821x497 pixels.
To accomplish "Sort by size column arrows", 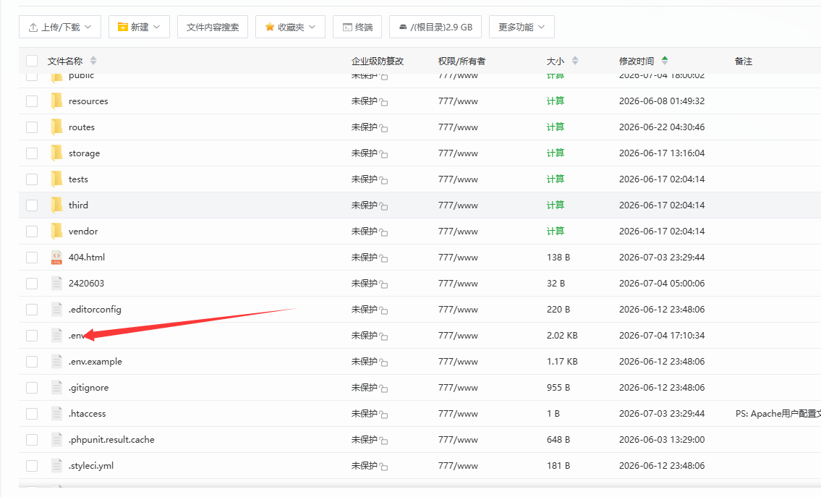I will click(x=575, y=61).
